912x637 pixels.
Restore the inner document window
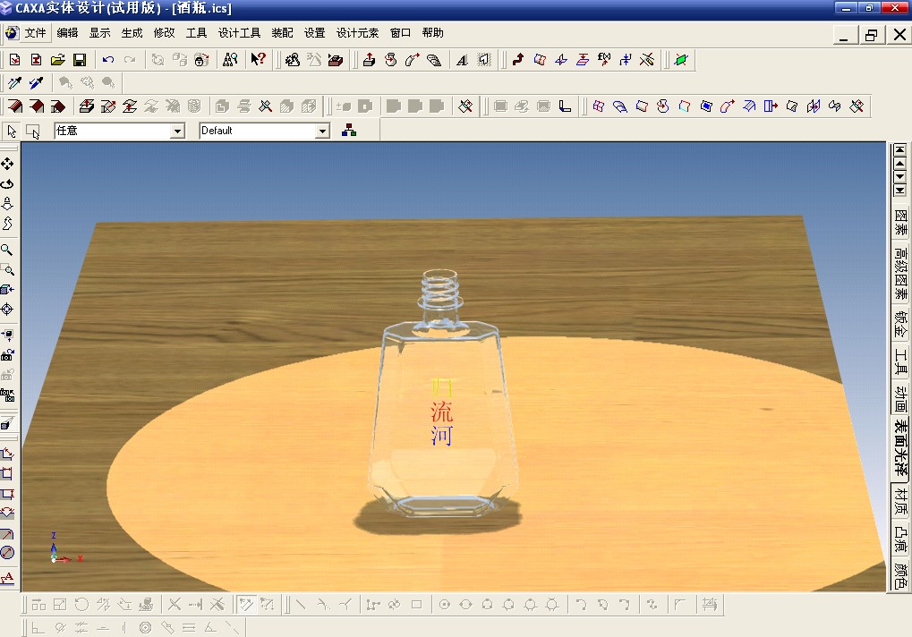click(872, 35)
